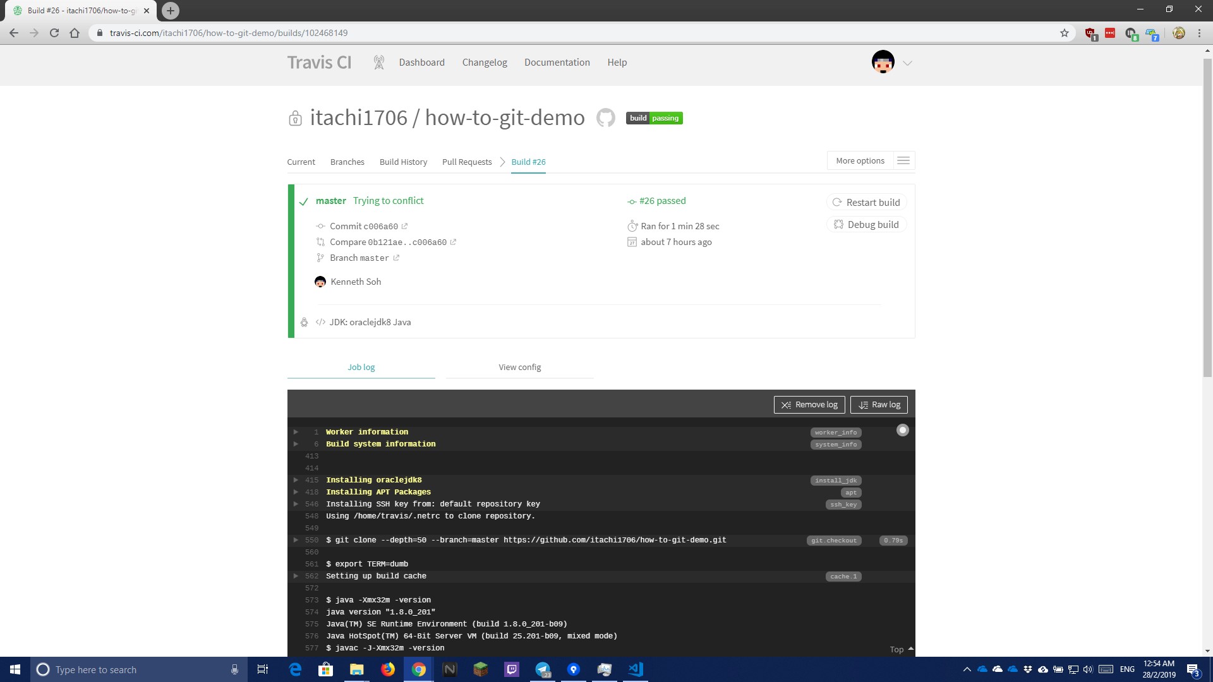Select the Build #26 tab
Screen dimensions: 1213x682
click(528, 162)
